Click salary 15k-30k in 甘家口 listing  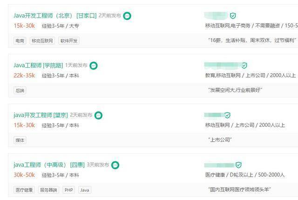pyautogui.click(x=24, y=26)
